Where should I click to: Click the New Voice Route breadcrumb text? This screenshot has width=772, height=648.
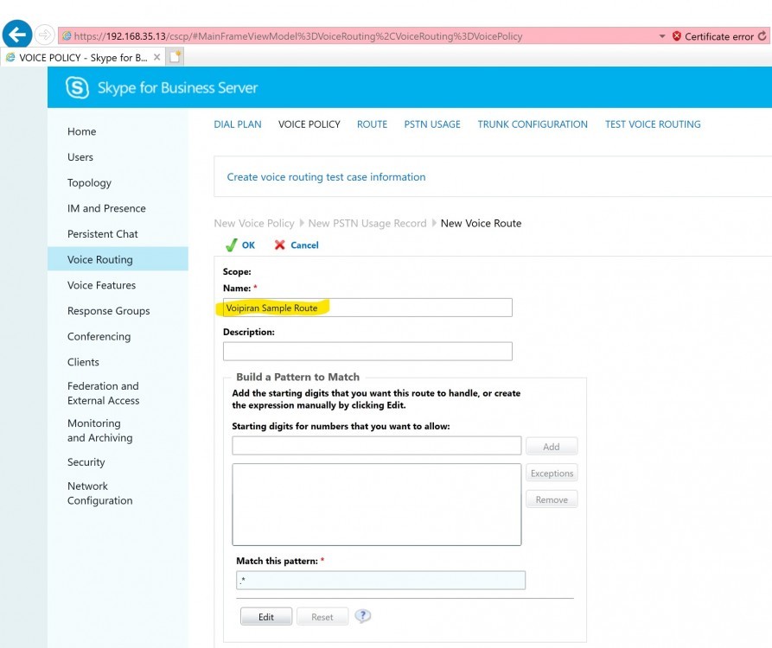coord(481,224)
